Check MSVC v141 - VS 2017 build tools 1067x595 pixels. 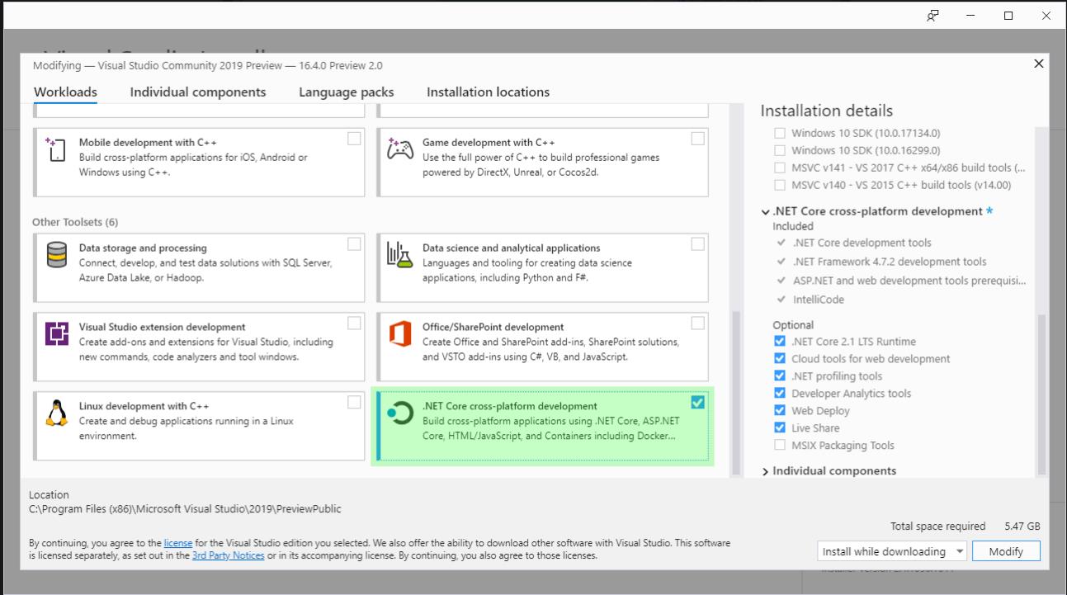[x=780, y=168]
